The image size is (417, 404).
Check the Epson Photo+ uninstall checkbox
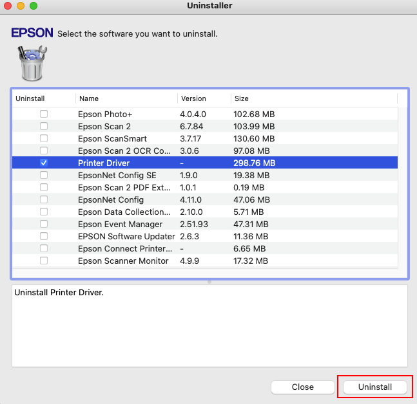tap(44, 114)
